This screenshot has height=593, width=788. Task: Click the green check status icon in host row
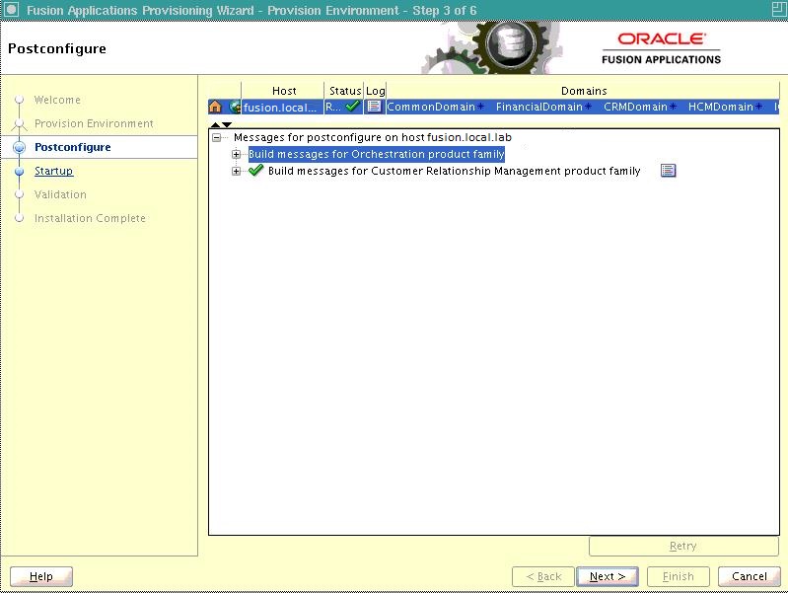353,107
